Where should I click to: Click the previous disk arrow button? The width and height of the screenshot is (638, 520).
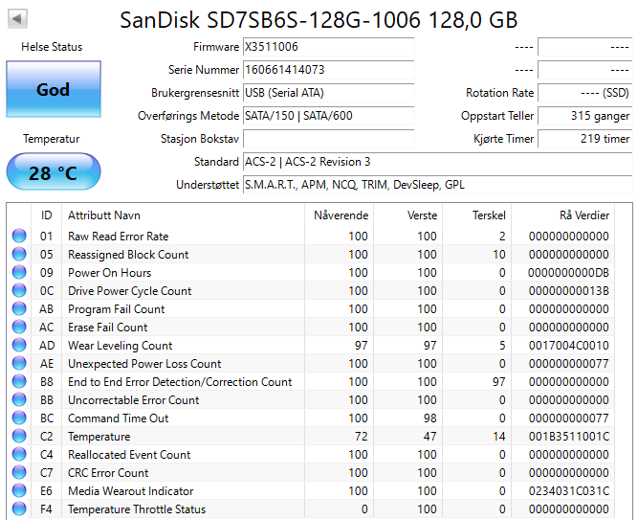(x=17, y=19)
